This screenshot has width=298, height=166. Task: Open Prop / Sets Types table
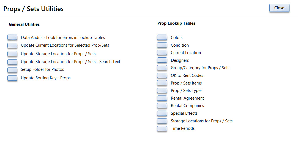(162, 90)
